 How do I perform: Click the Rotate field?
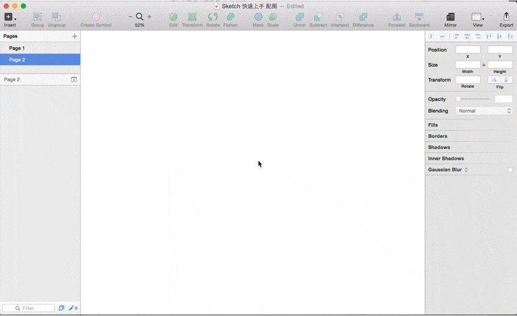[468, 80]
